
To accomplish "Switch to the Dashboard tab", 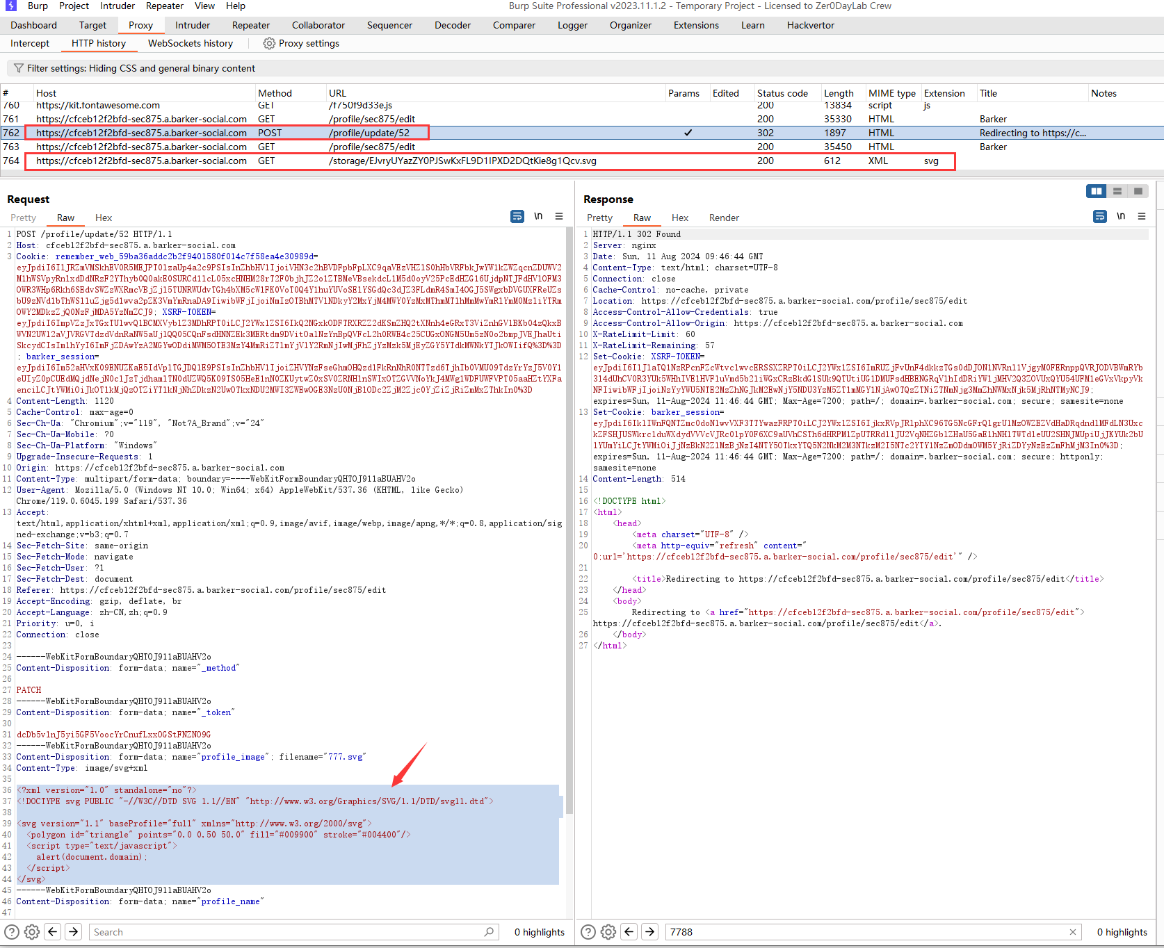I will coord(34,25).
